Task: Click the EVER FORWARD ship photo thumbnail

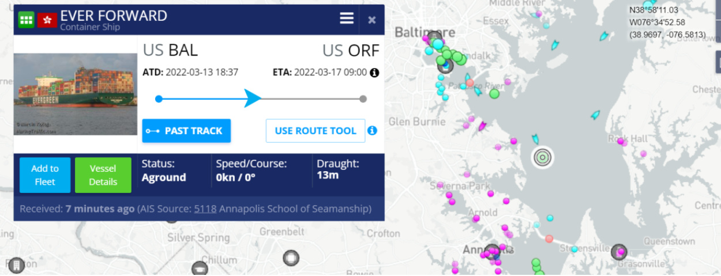Action: point(76,94)
